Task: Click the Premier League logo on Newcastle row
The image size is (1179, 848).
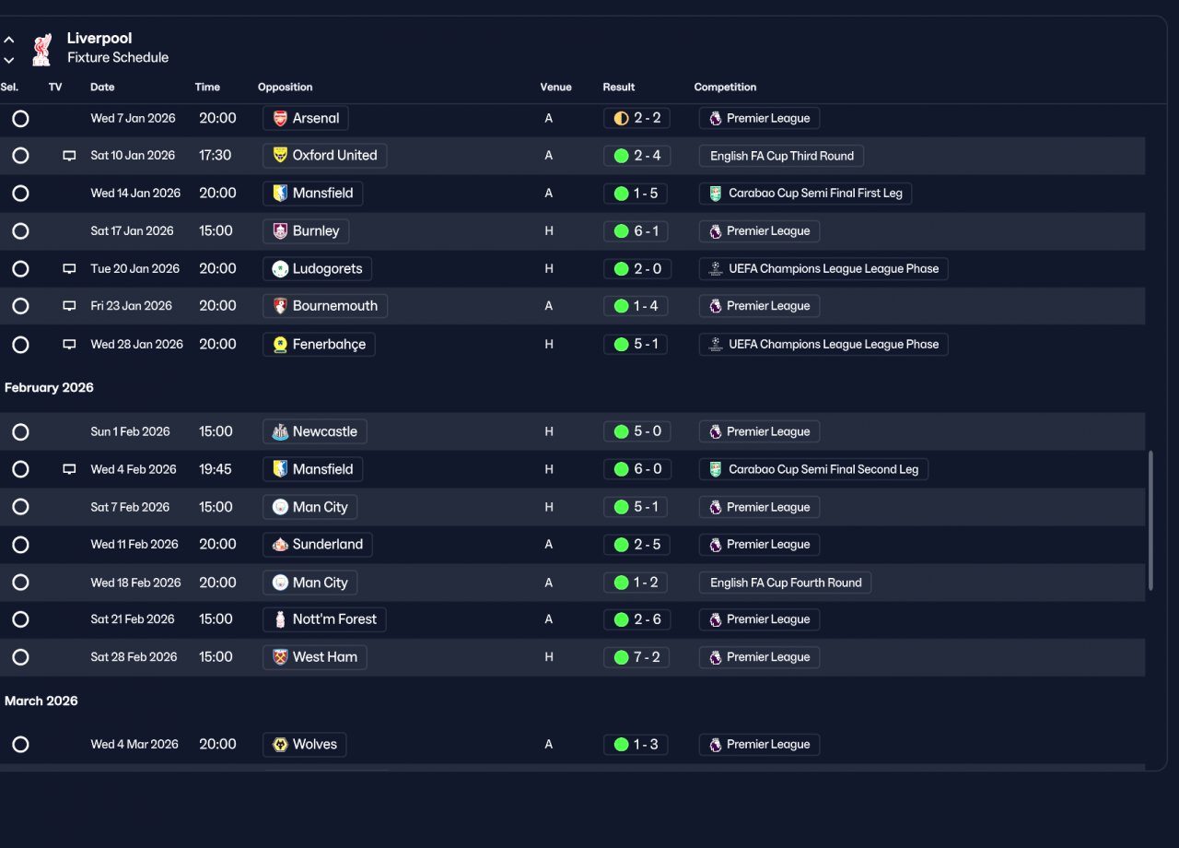Action: click(x=715, y=431)
